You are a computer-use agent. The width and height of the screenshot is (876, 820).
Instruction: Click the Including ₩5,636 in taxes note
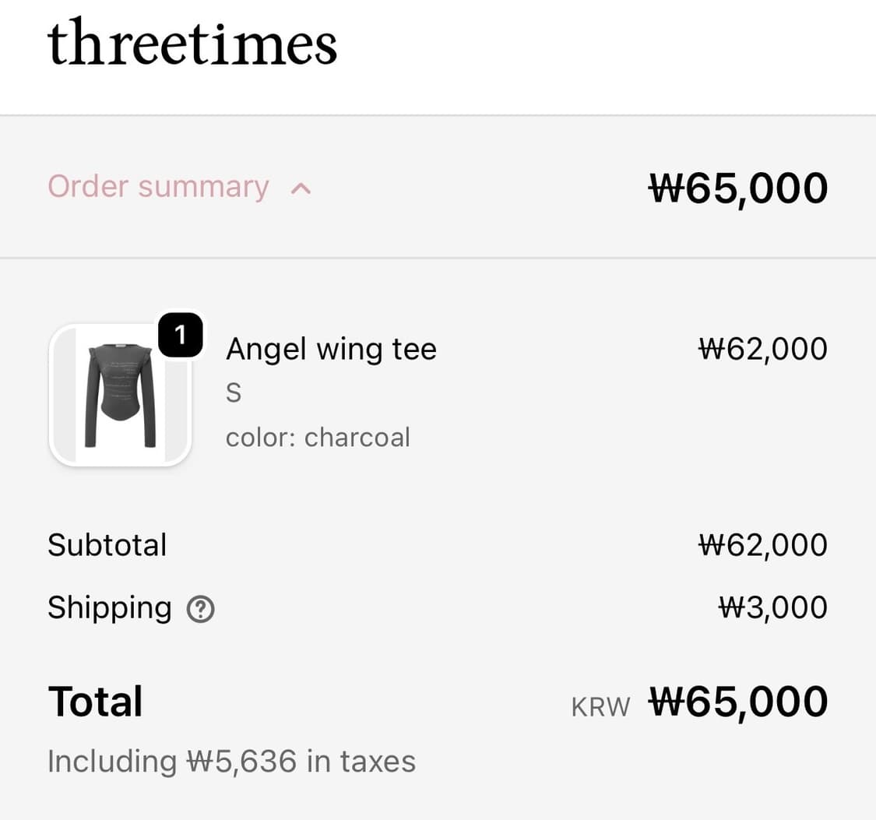tap(231, 761)
